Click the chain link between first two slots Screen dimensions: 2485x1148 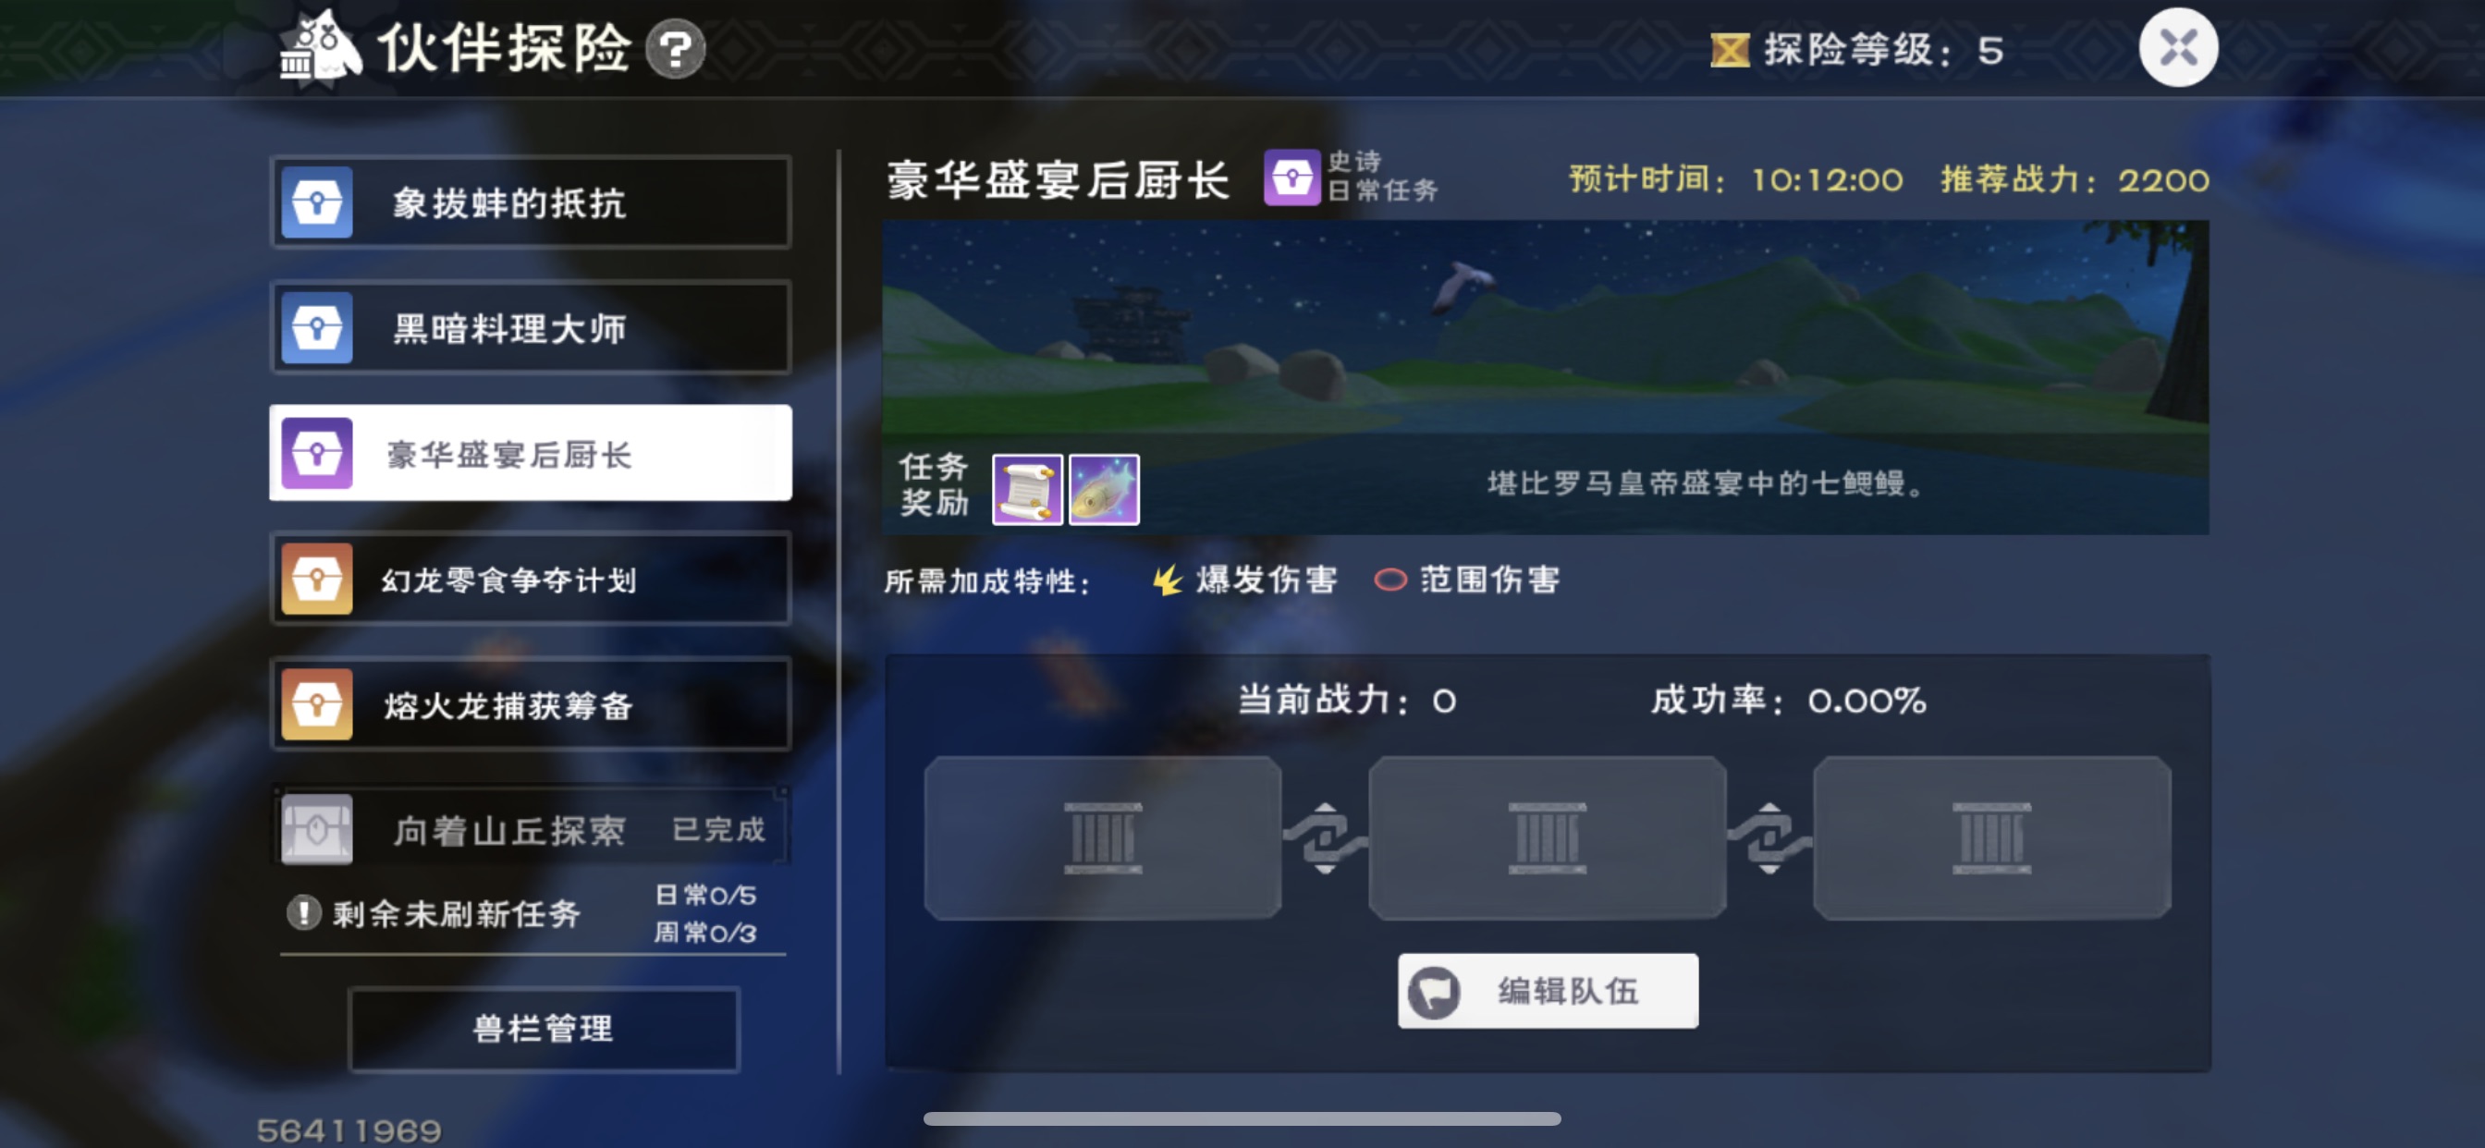pos(1326,837)
